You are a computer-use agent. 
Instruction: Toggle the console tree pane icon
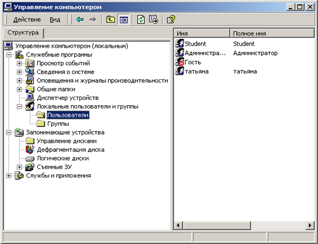(x=123, y=20)
